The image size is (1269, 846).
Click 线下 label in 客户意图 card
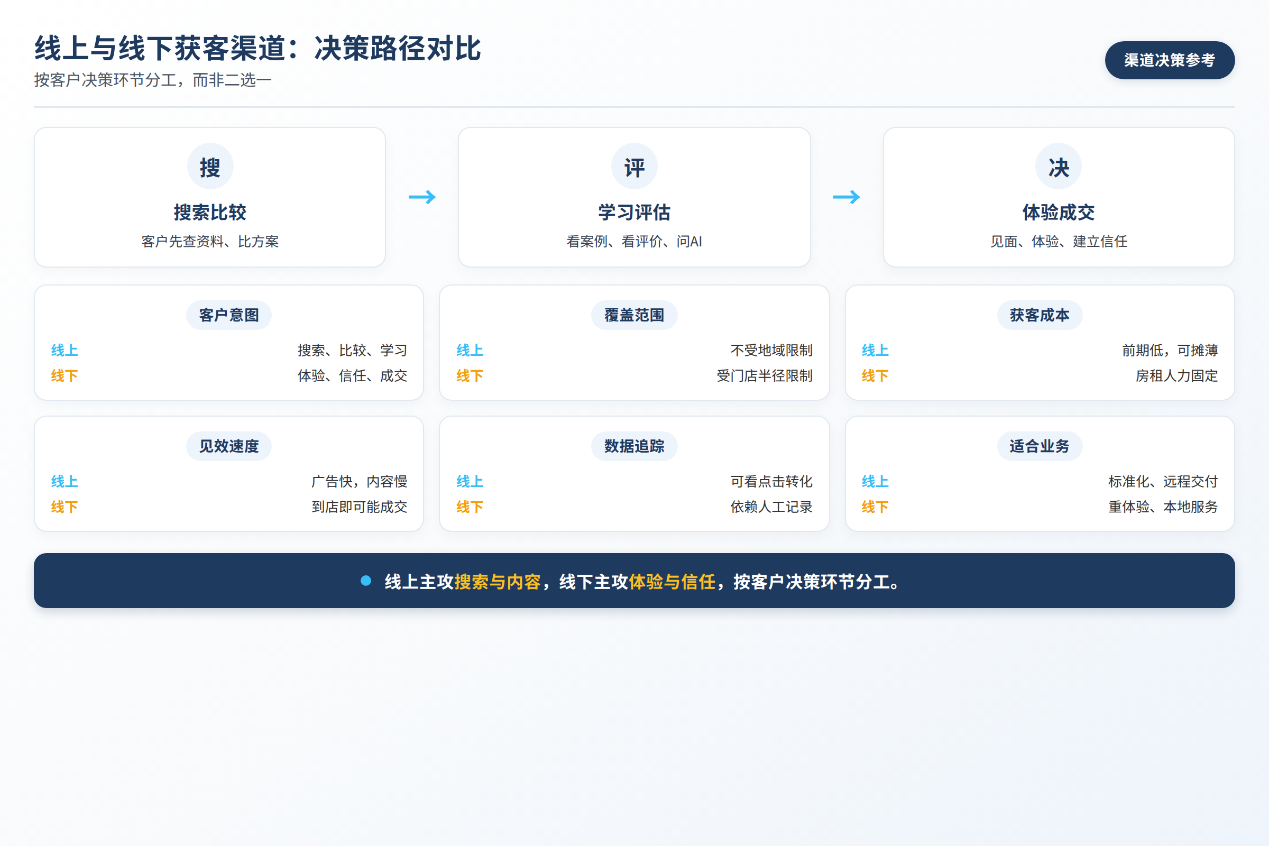click(64, 375)
